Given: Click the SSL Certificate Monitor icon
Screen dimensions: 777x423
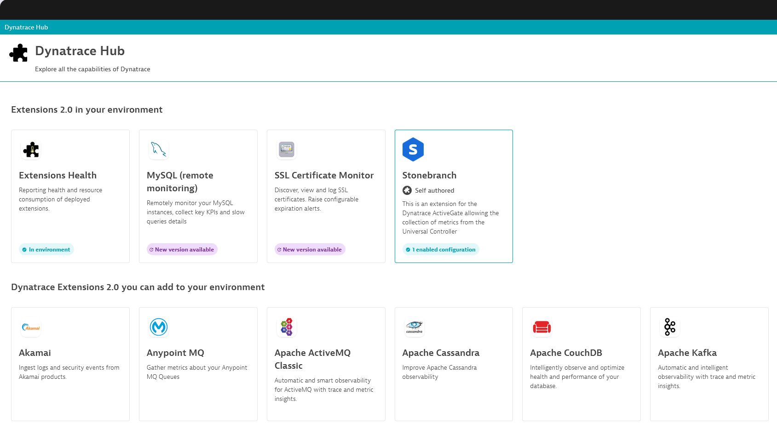Looking at the screenshot, I should [287, 149].
